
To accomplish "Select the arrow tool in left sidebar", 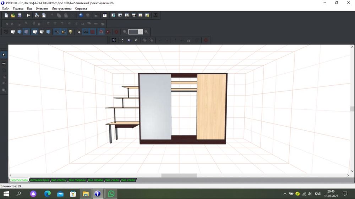I will (4, 55).
